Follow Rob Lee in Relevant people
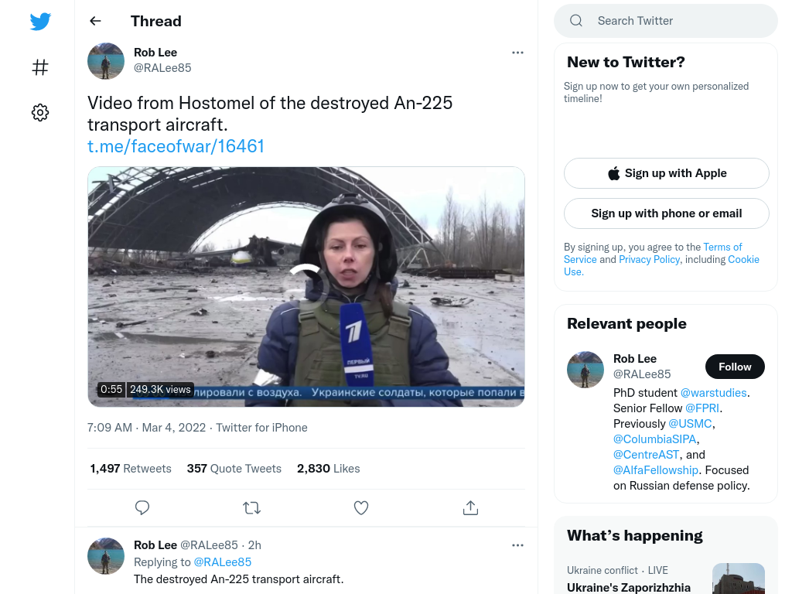Image resolution: width=792 pixels, height=594 pixels. [x=735, y=367]
